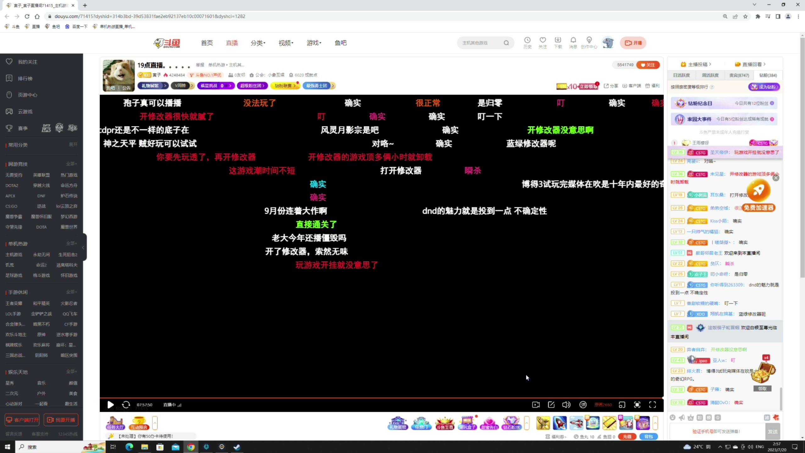Open 历史 history icon in header

pyautogui.click(x=527, y=42)
